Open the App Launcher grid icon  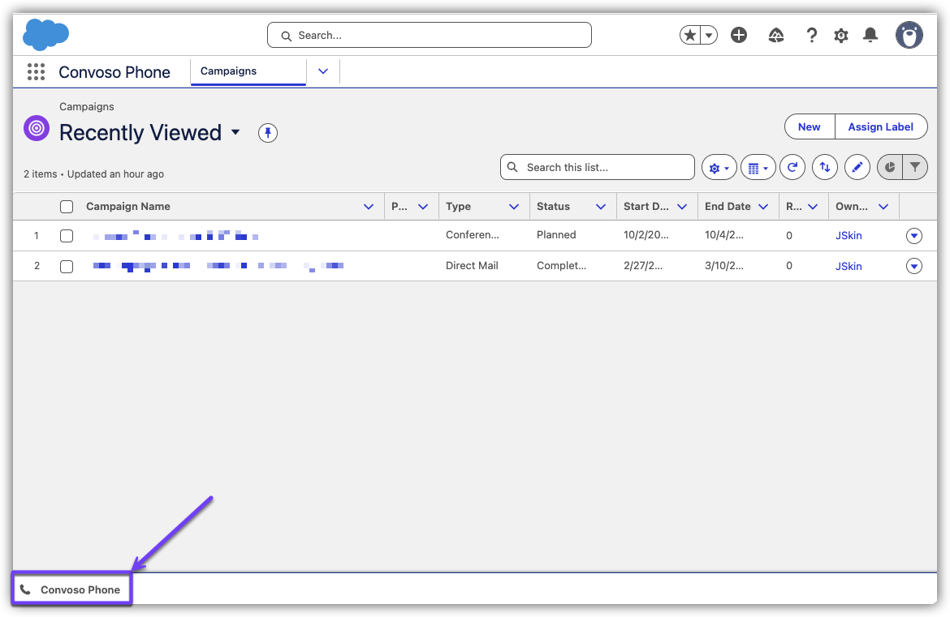[x=36, y=72]
